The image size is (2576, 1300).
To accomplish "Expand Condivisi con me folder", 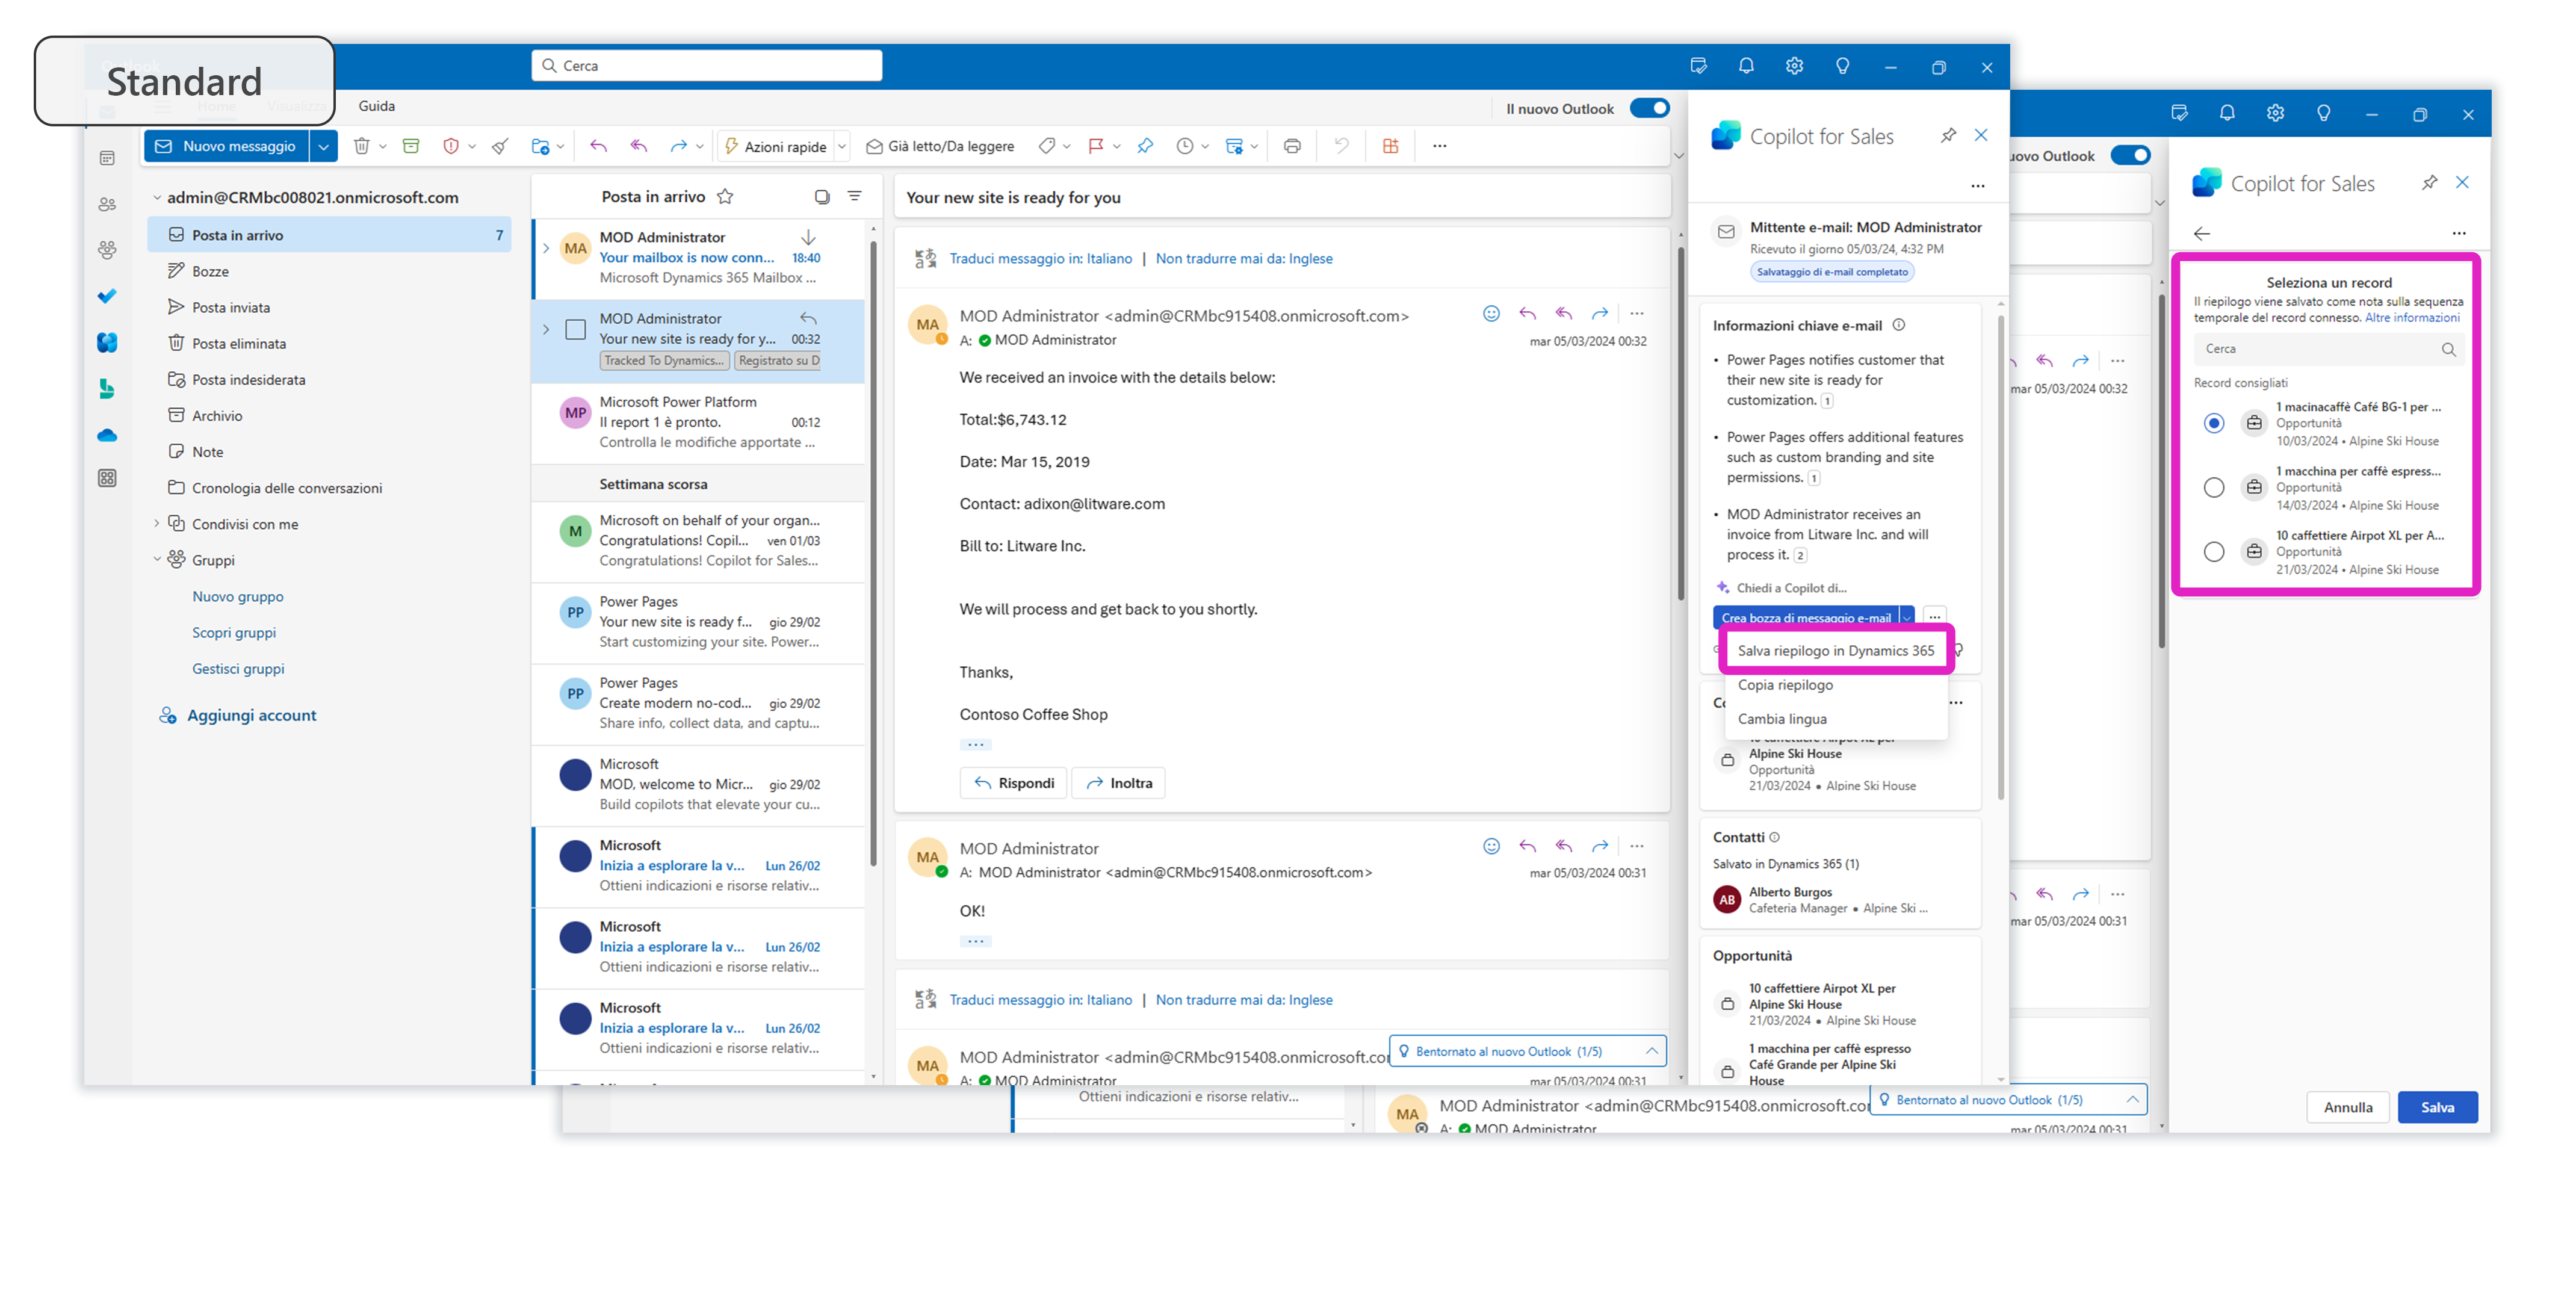I will (x=157, y=523).
